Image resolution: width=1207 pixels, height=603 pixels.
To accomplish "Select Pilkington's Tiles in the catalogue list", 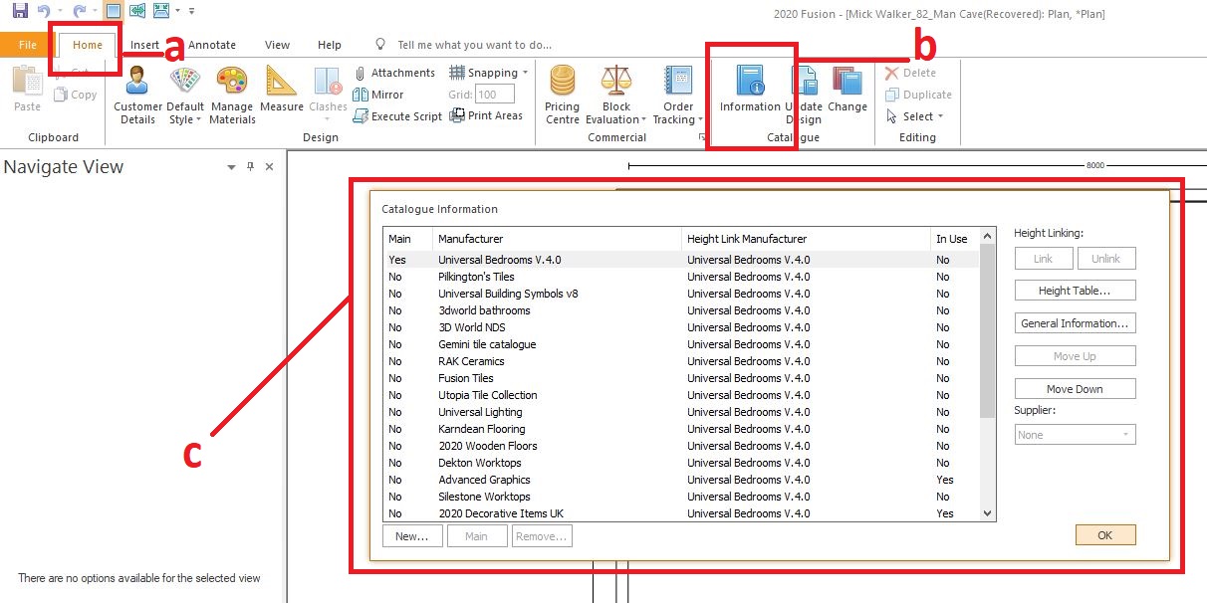I will [x=681, y=277].
